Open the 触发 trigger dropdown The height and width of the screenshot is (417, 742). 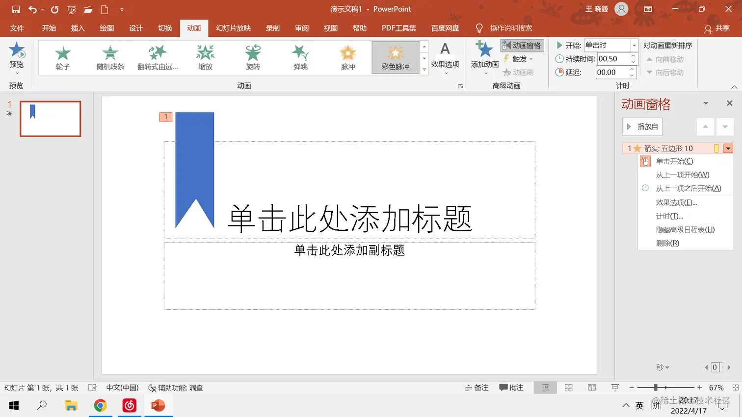point(518,59)
